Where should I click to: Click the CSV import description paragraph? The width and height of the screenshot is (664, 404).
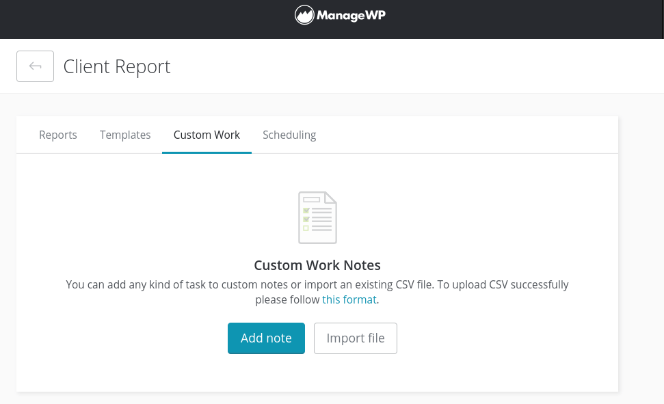pos(317,284)
